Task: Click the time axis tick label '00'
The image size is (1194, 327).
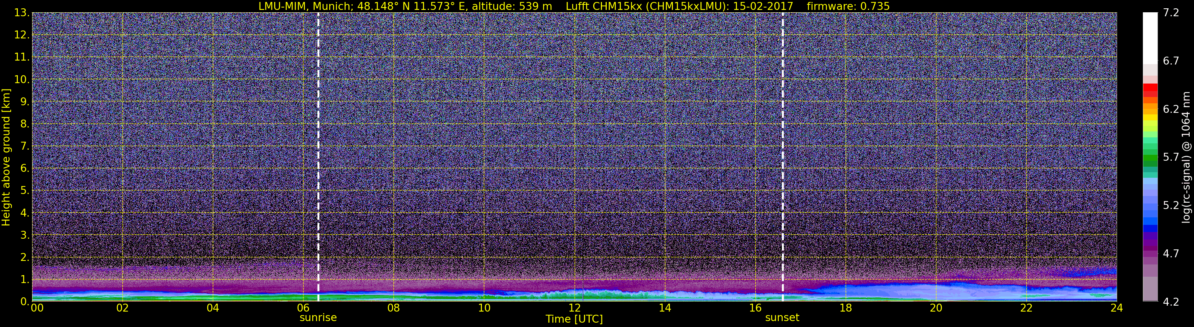Action: pyautogui.click(x=37, y=308)
